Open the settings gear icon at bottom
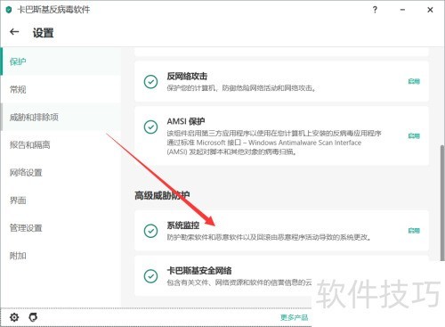This screenshot has height=327, width=445. [14, 317]
